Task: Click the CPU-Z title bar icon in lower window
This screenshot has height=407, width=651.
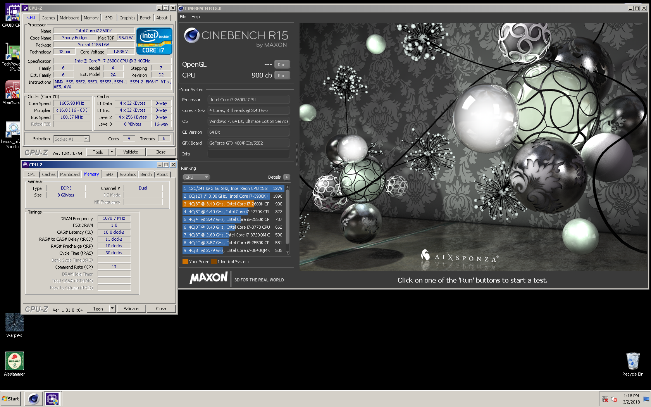Action: [x=26, y=165]
